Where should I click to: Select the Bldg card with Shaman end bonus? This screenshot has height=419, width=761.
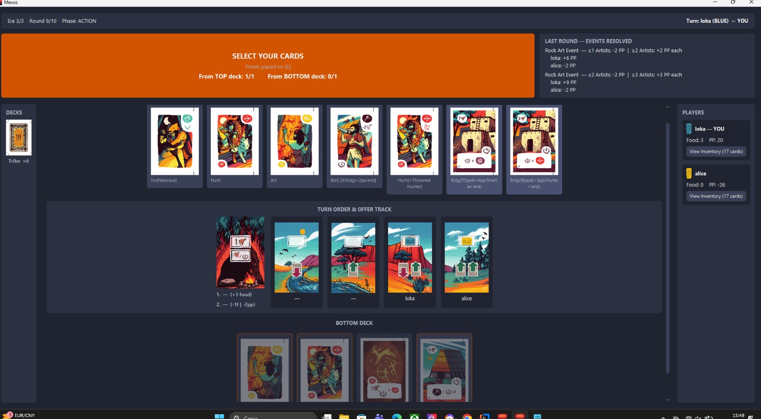click(474, 149)
